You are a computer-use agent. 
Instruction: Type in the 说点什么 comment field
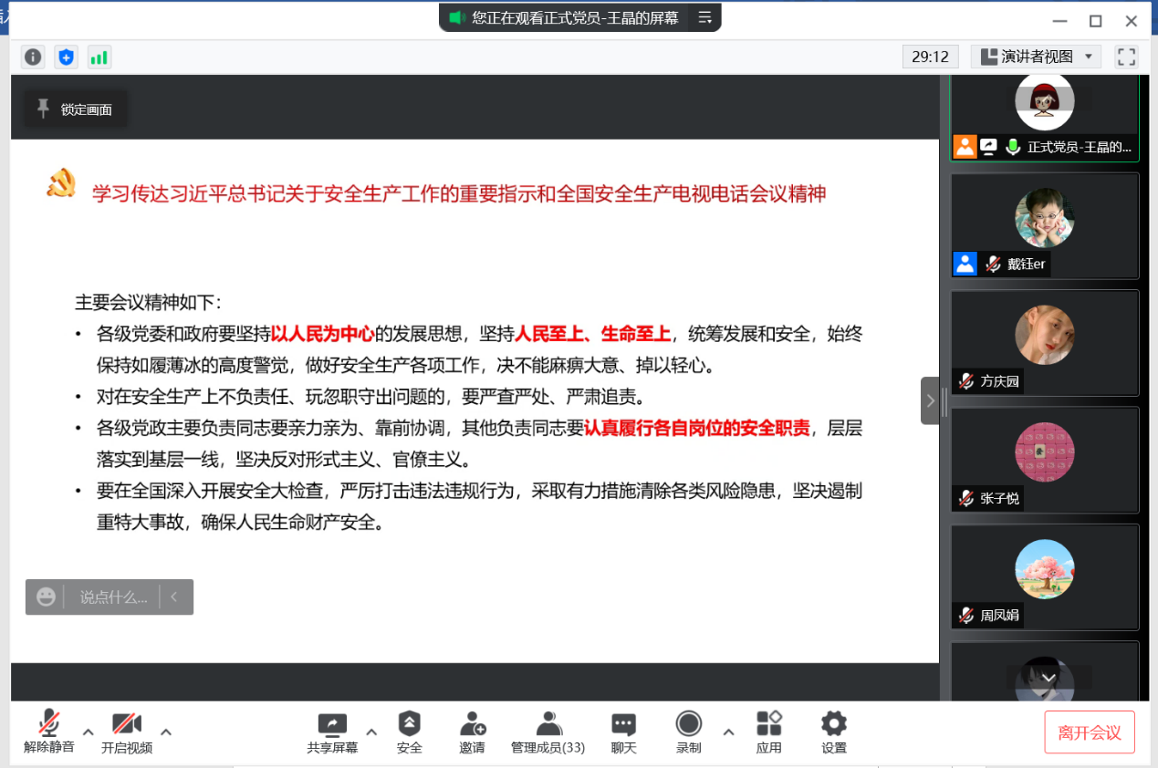[x=113, y=597]
